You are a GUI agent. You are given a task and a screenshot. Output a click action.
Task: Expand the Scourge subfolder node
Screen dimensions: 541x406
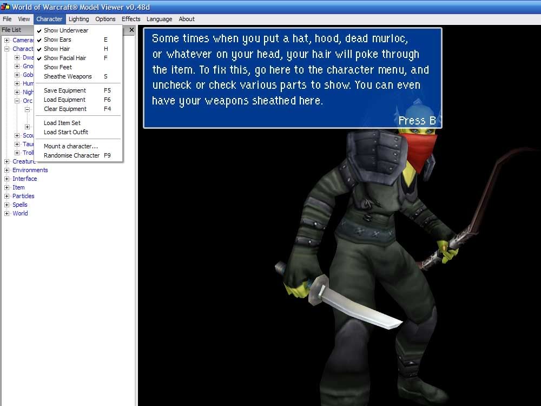[17, 135]
